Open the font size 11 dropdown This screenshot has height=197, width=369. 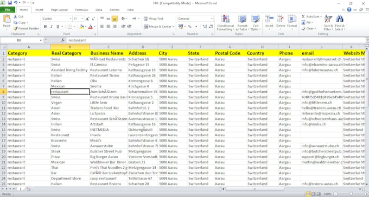pyautogui.click(x=82, y=18)
